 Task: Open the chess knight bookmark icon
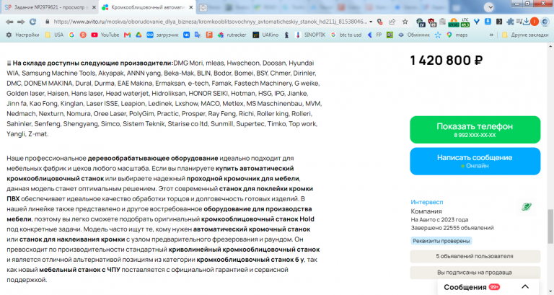click(287, 35)
